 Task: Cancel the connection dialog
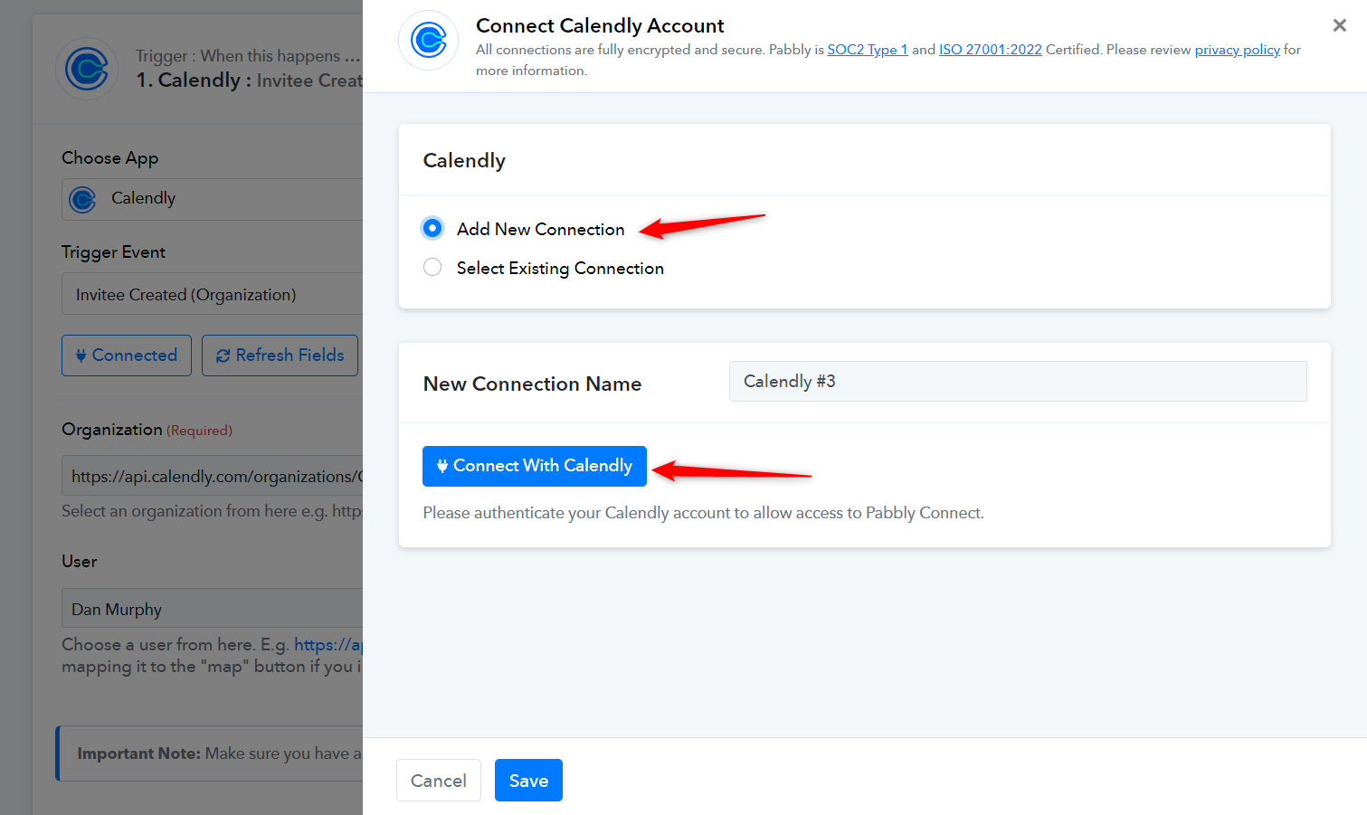439,780
